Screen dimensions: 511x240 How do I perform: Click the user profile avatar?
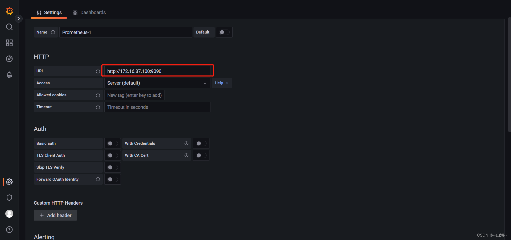(9, 214)
